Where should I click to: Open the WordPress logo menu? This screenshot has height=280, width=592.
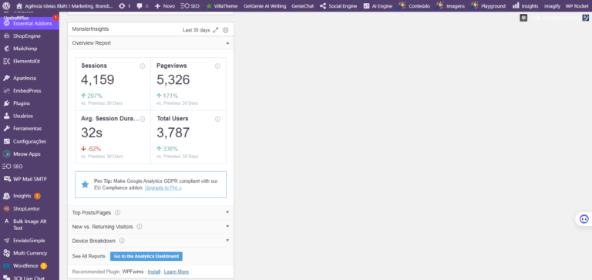6,6
